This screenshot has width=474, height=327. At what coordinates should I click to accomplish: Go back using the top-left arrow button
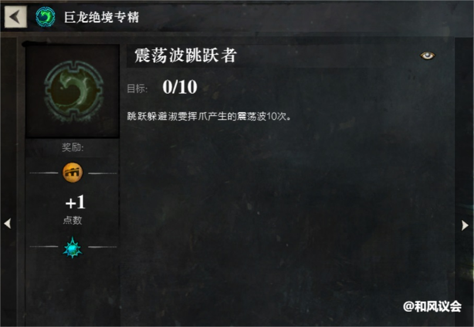[15, 16]
